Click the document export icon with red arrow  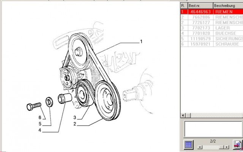(x=237, y=145)
